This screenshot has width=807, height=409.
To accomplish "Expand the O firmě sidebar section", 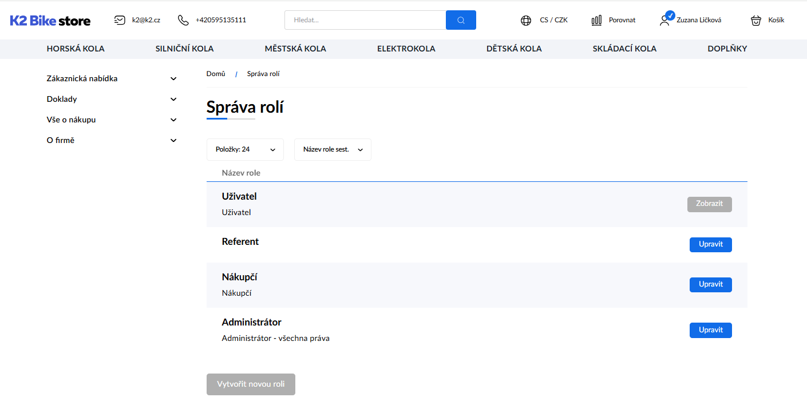I will 173,140.
